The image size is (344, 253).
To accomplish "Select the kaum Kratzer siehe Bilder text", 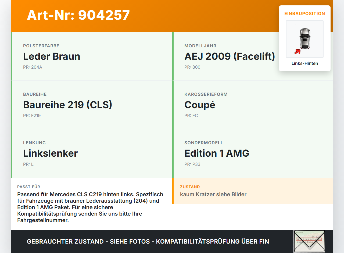I will (213, 194).
